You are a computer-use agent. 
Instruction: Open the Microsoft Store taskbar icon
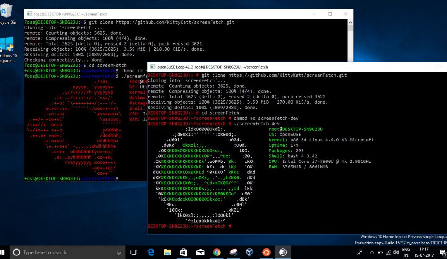pyautogui.click(x=184, y=252)
